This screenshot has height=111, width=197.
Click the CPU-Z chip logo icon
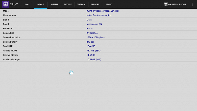coord(6,4)
